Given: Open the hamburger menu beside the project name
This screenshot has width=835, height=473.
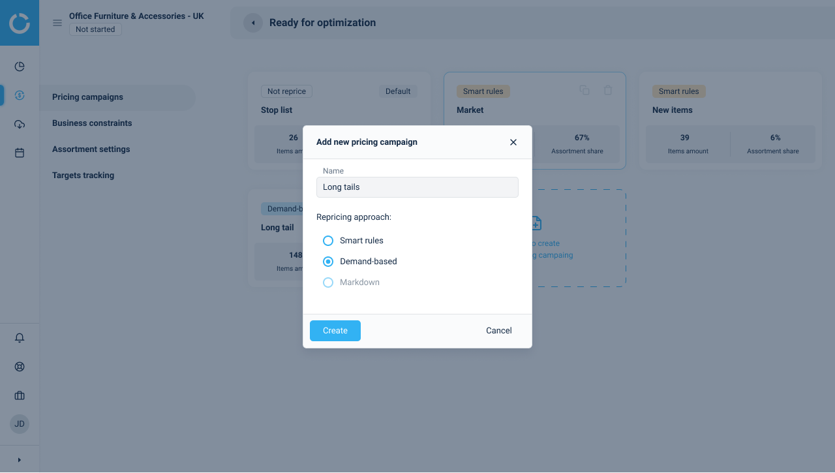Looking at the screenshot, I should 57,23.
